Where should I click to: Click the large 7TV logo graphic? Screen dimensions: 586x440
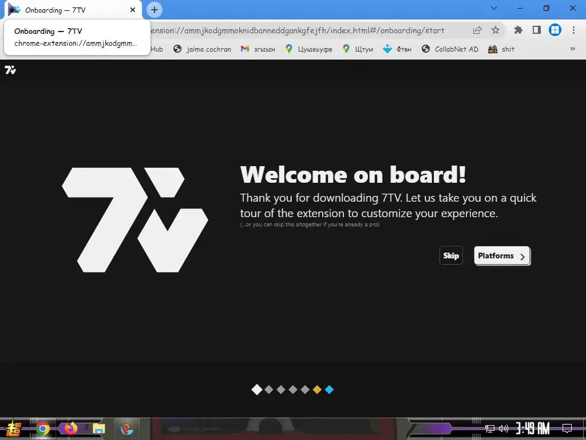[x=135, y=220]
